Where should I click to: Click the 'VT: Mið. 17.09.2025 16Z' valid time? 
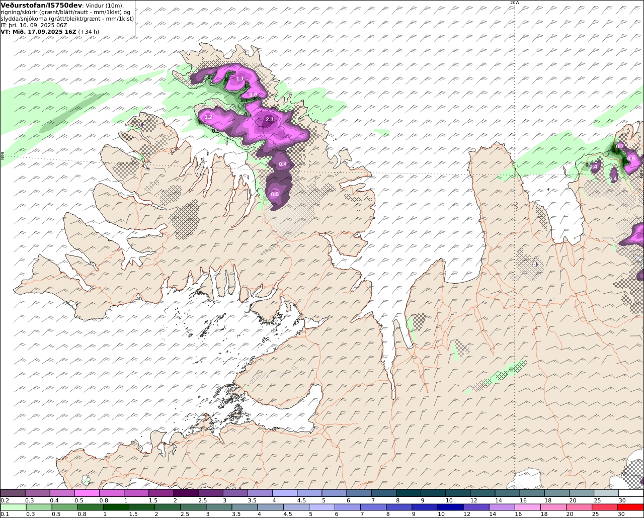point(39,31)
